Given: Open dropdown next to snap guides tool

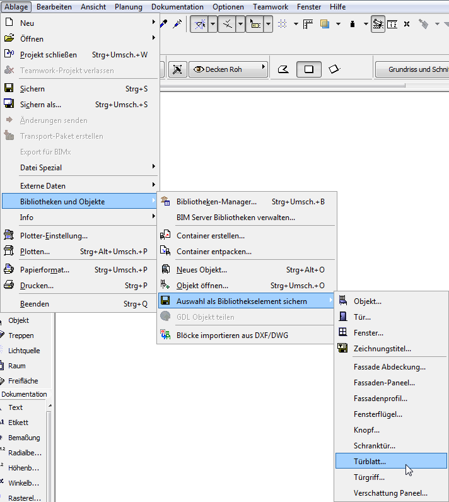Looking at the screenshot, I should pos(240,24).
